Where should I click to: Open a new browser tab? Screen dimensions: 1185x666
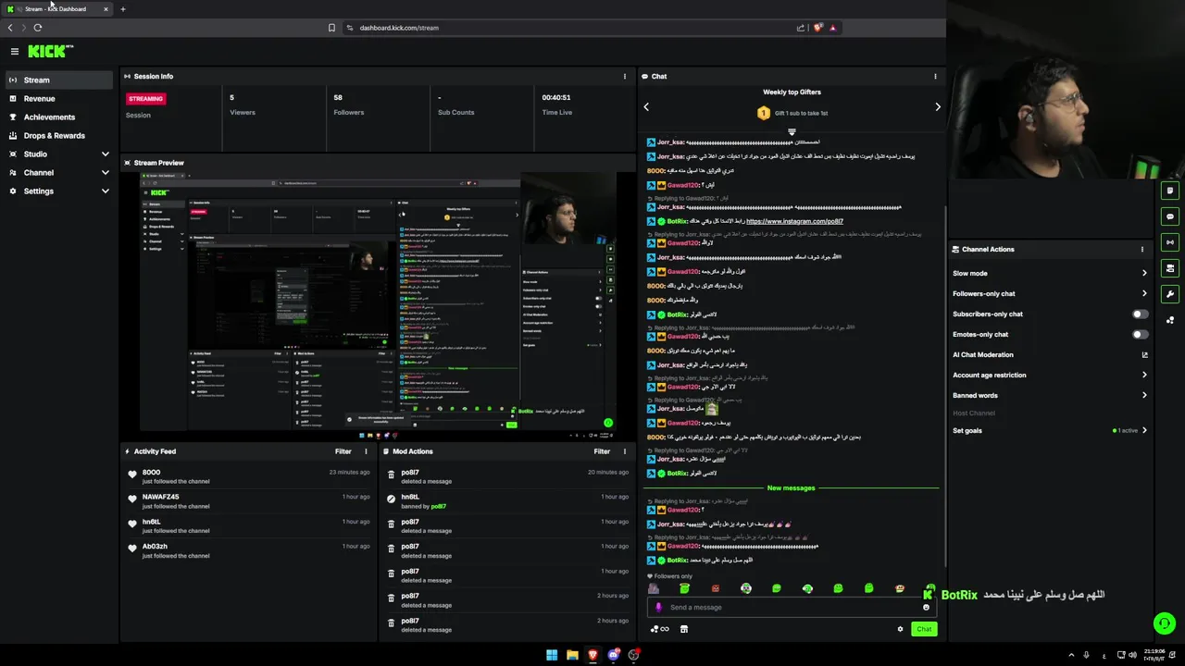pyautogui.click(x=122, y=9)
